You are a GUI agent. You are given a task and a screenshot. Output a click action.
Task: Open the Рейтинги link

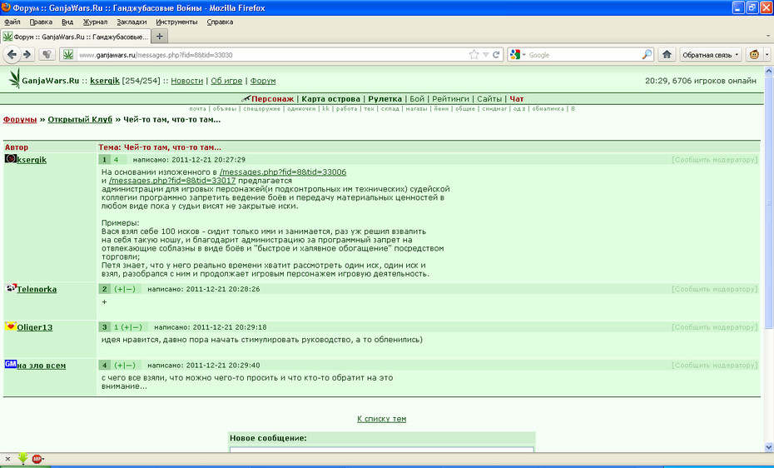tap(450, 99)
